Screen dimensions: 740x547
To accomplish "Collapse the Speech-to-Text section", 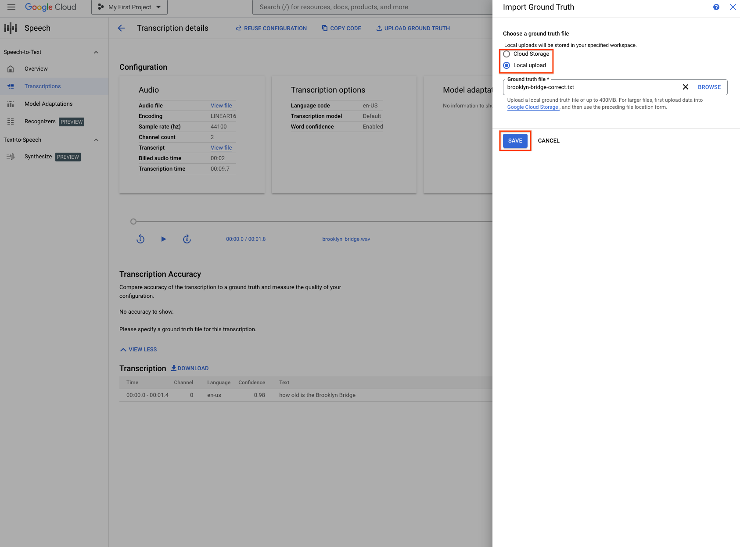I will [96, 52].
